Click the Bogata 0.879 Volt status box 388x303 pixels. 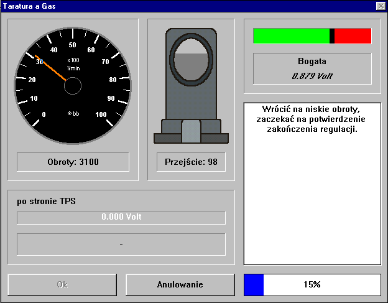[312, 68]
